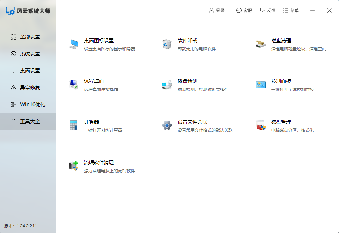Open the 磁盘检测 drive lock icon
Image resolution: width=339 pixels, height=233 pixels.
[x=167, y=85]
